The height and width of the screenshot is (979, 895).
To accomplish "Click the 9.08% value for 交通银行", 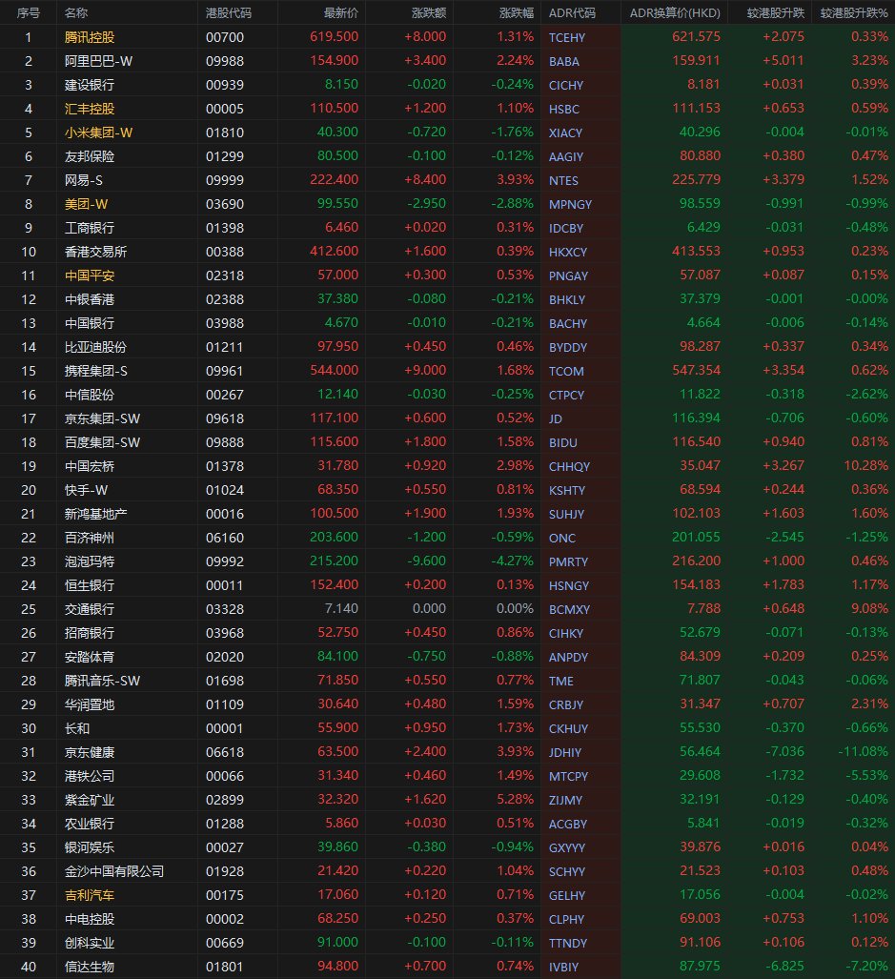I will click(869, 608).
